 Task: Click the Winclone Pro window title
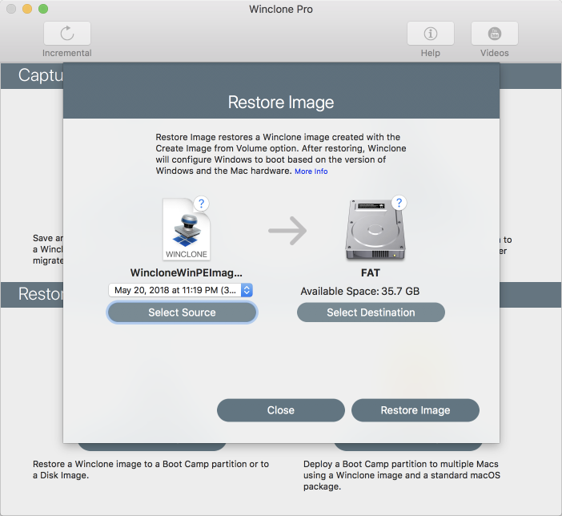[281, 10]
